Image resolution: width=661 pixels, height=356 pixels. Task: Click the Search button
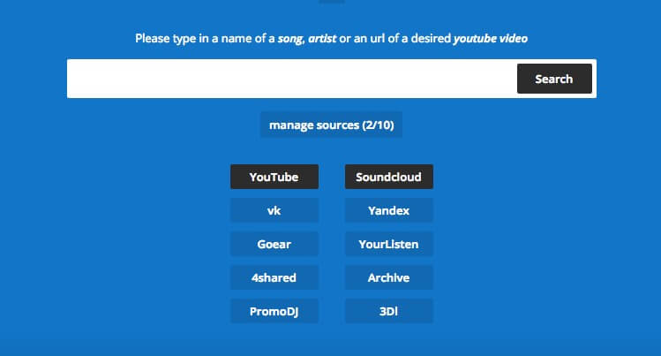pyautogui.click(x=554, y=79)
